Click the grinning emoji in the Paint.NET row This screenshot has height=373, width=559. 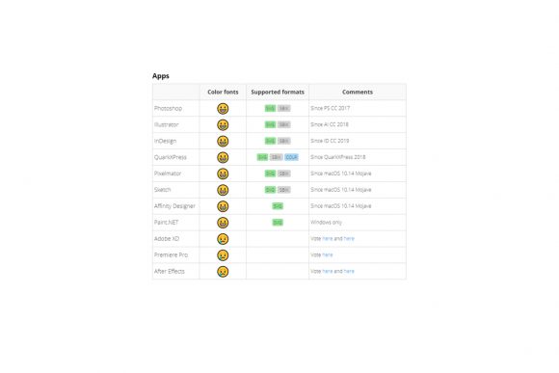click(x=223, y=223)
